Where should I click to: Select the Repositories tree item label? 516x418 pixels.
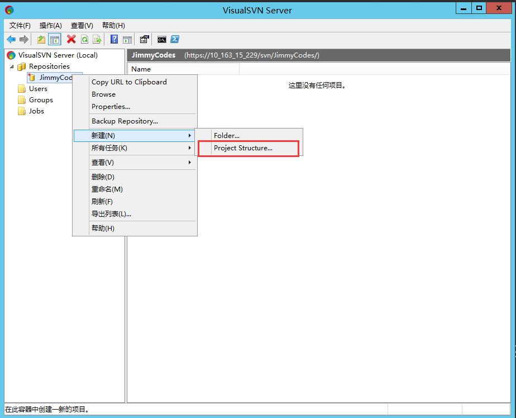tap(49, 66)
